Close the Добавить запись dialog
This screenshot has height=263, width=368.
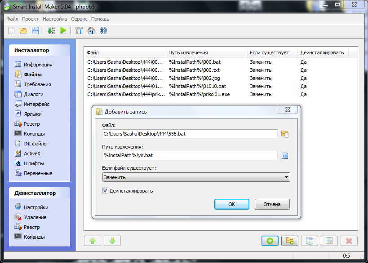(x=288, y=110)
